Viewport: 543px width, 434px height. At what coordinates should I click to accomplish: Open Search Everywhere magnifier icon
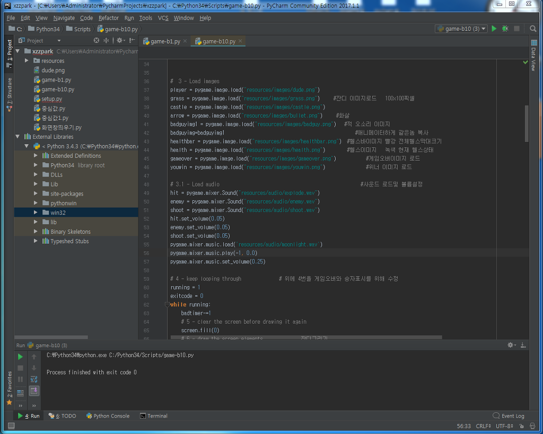[x=533, y=29]
